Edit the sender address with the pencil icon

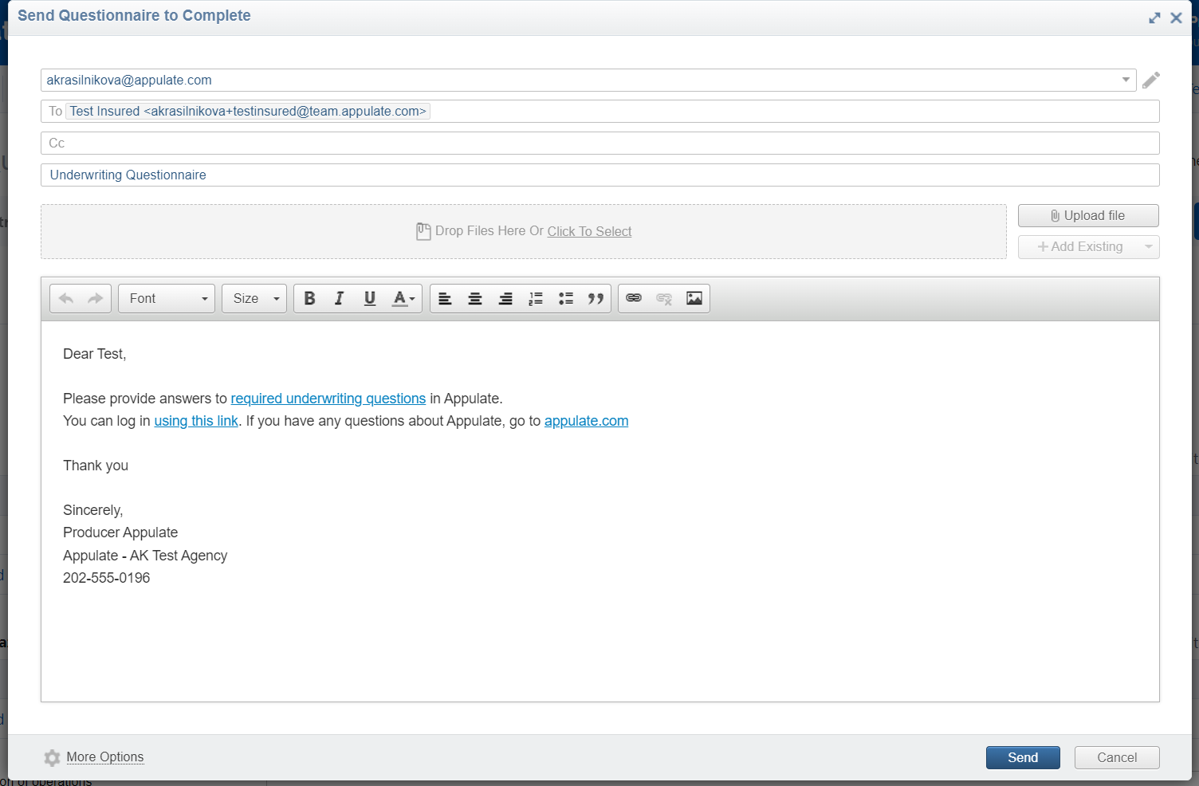1150,79
